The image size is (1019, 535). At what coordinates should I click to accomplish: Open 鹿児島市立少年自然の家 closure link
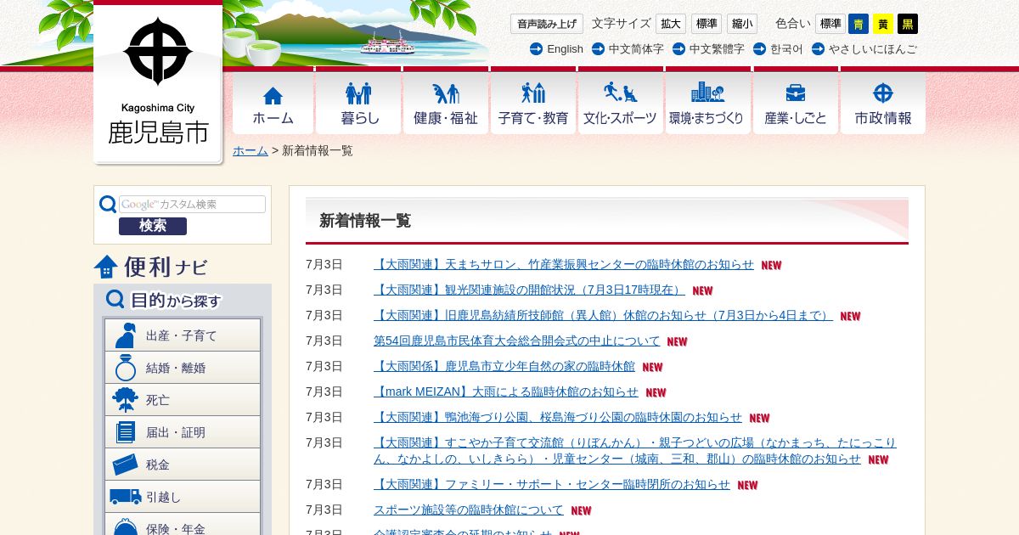pos(504,366)
